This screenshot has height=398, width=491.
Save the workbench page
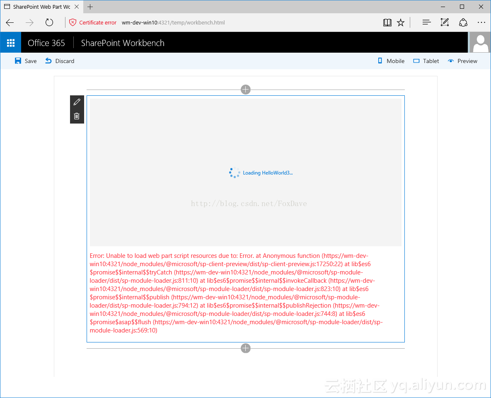(26, 61)
